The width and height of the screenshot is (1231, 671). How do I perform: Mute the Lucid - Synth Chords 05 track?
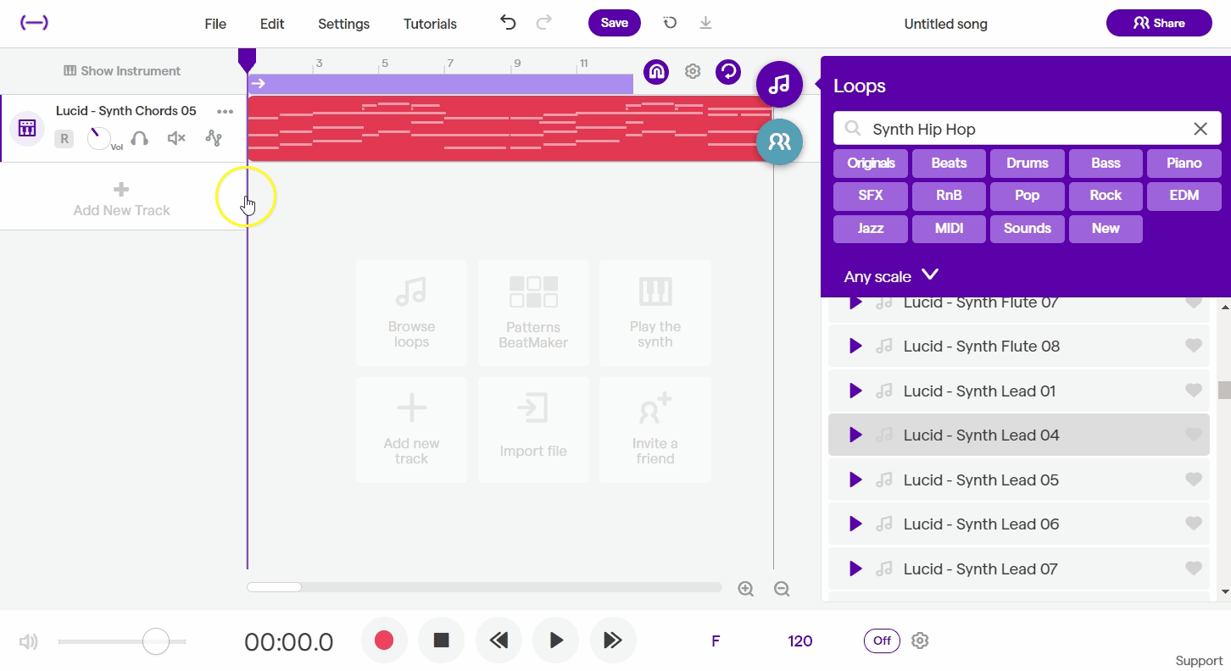tap(175, 137)
